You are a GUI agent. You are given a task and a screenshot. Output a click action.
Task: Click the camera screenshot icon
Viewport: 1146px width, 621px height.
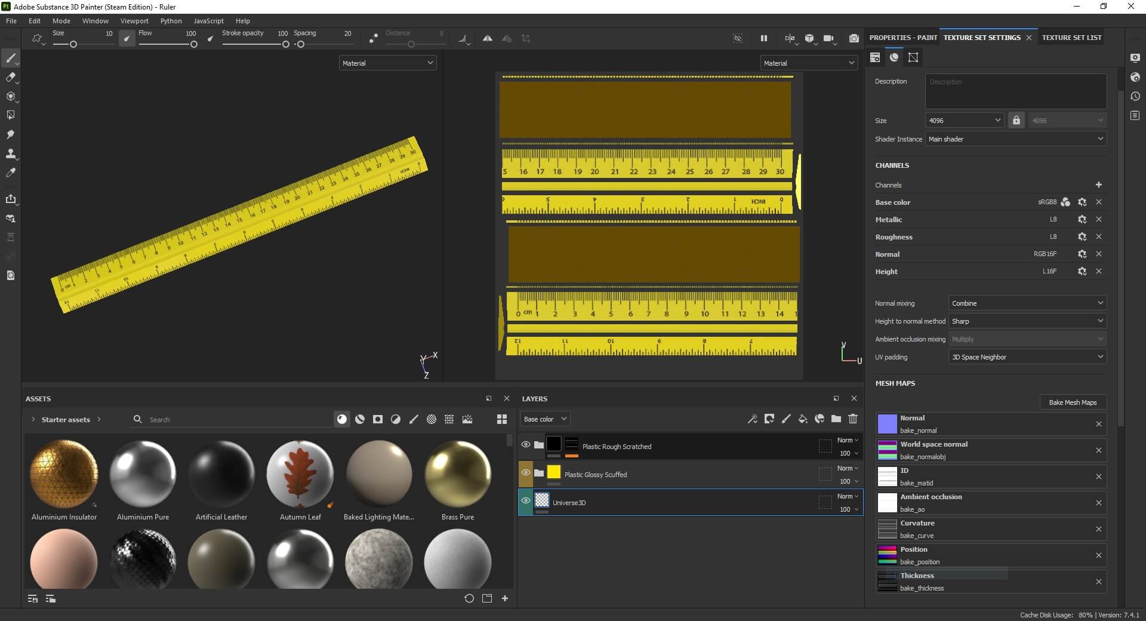(x=854, y=38)
